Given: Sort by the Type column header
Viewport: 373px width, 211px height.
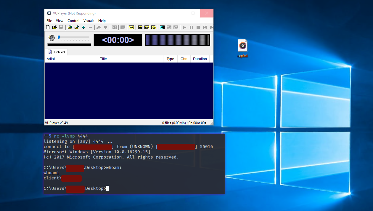Looking at the screenshot, I should (x=170, y=59).
